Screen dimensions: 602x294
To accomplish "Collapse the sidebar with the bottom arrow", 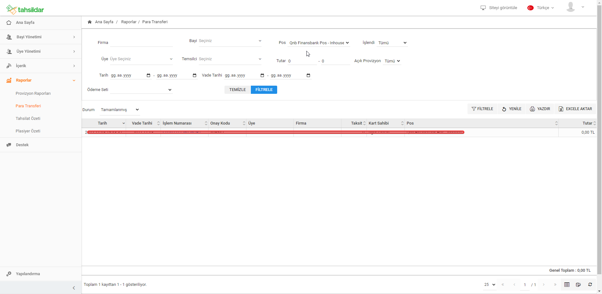I will click(74, 288).
